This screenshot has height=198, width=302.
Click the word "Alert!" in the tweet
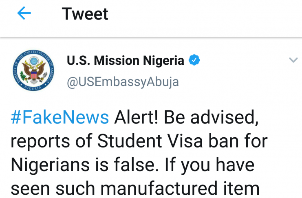tap(138, 118)
